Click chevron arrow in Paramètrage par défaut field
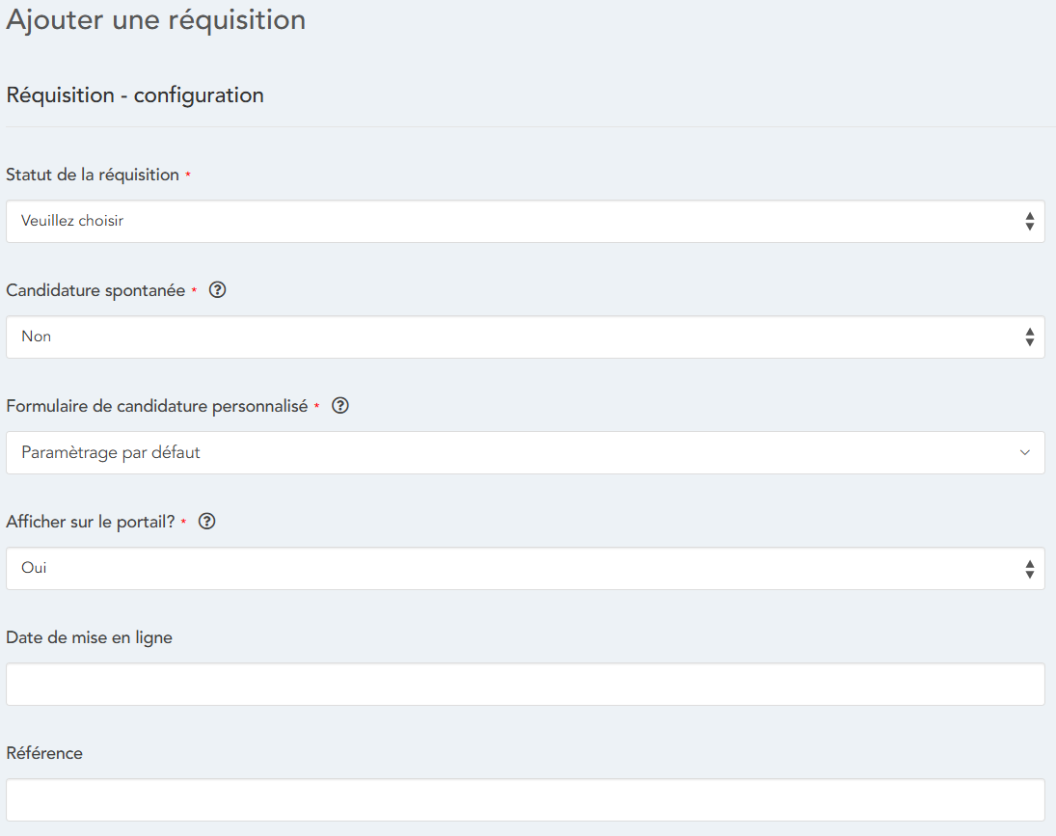The width and height of the screenshot is (1056, 836). (x=1024, y=453)
